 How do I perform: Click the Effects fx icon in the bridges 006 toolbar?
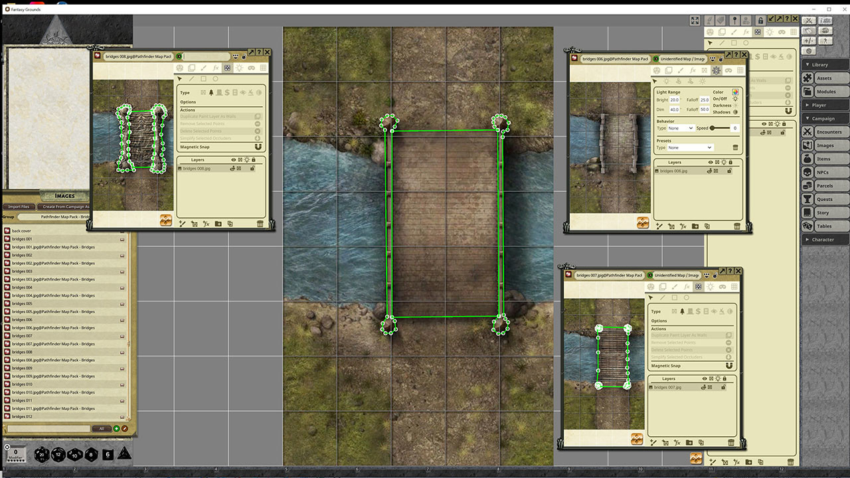pos(693,70)
